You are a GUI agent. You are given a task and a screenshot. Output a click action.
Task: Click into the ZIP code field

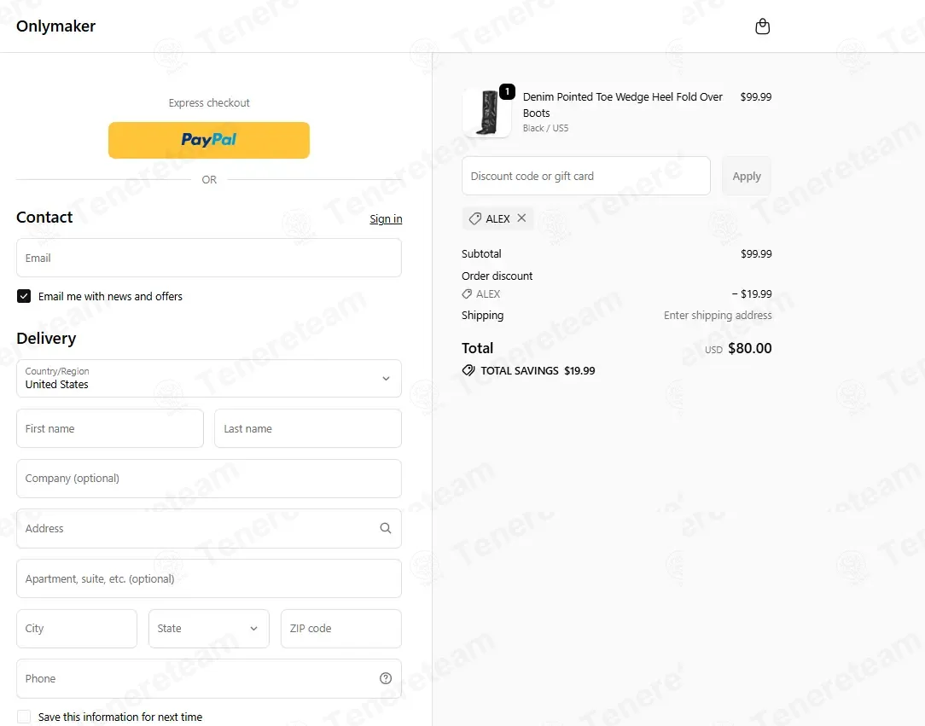[341, 629]
